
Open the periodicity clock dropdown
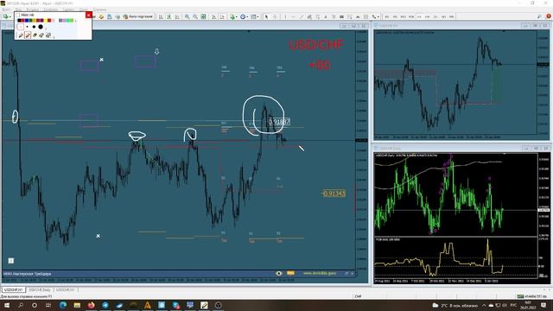point(248,17)
